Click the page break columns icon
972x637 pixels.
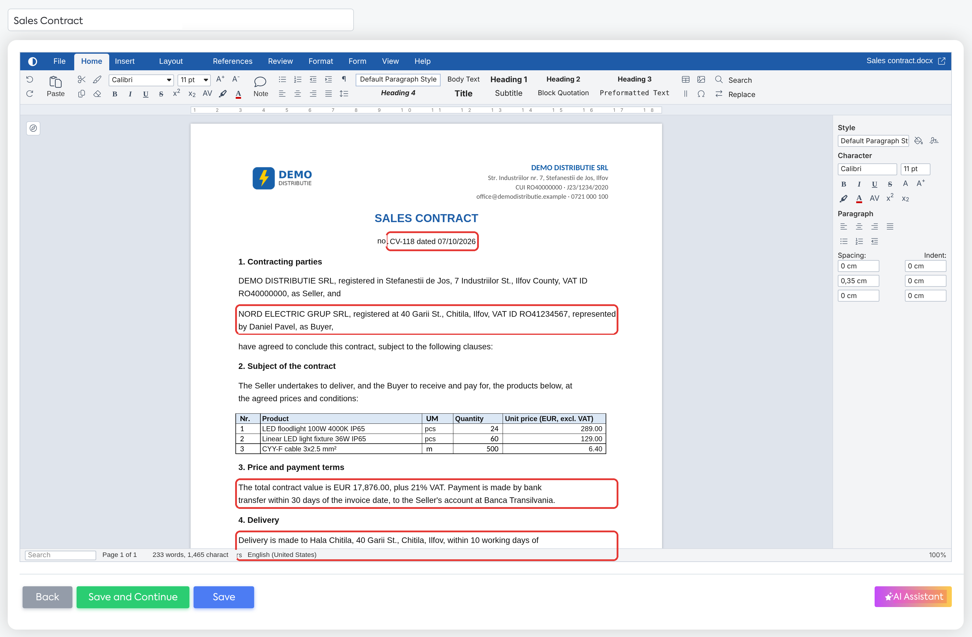(686, 94)
